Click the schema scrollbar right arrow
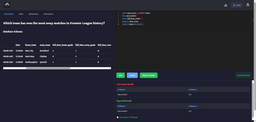 [110, 68]
